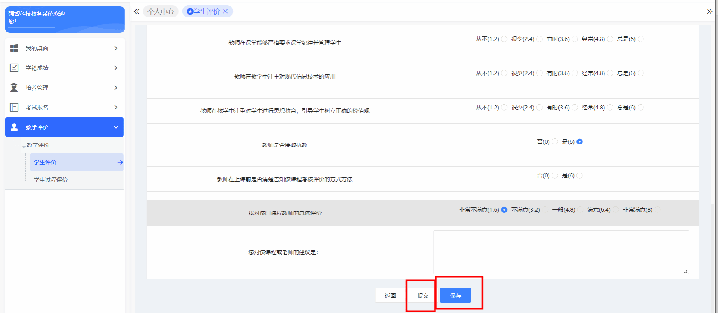
Task: Collapse the 教学评价 menu chevron
Action: point(116,127)
